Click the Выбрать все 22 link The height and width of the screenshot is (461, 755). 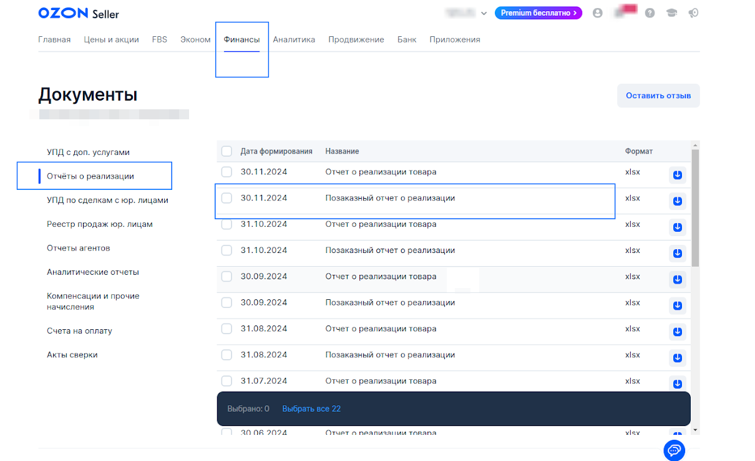311,409
